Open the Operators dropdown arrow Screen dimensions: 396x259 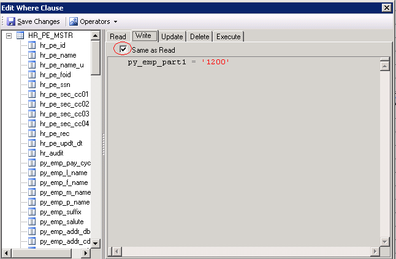(115, 22)
